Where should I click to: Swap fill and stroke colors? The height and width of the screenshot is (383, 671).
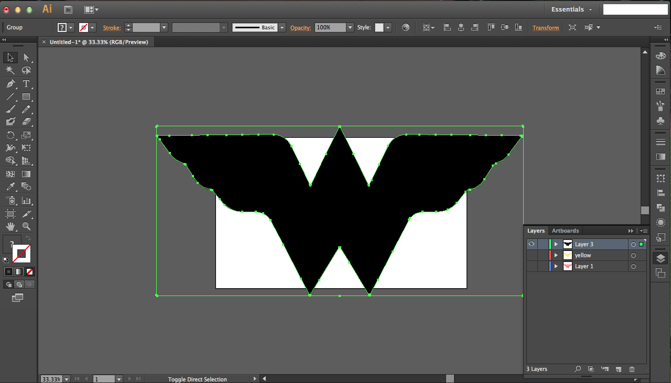(28, 238)
